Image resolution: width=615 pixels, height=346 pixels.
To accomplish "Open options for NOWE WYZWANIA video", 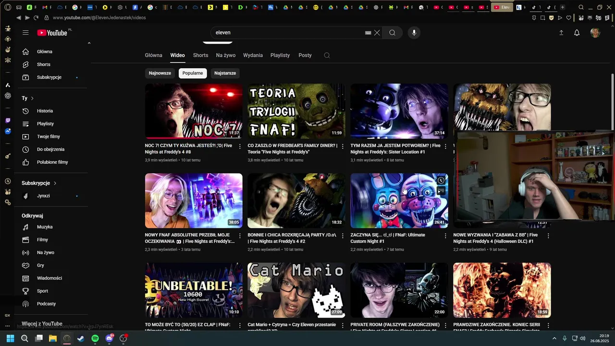I will click(548, 235).
